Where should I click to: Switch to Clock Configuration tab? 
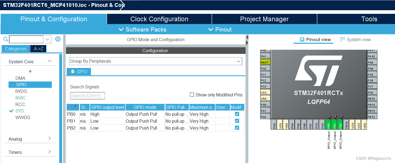(159, 19)
